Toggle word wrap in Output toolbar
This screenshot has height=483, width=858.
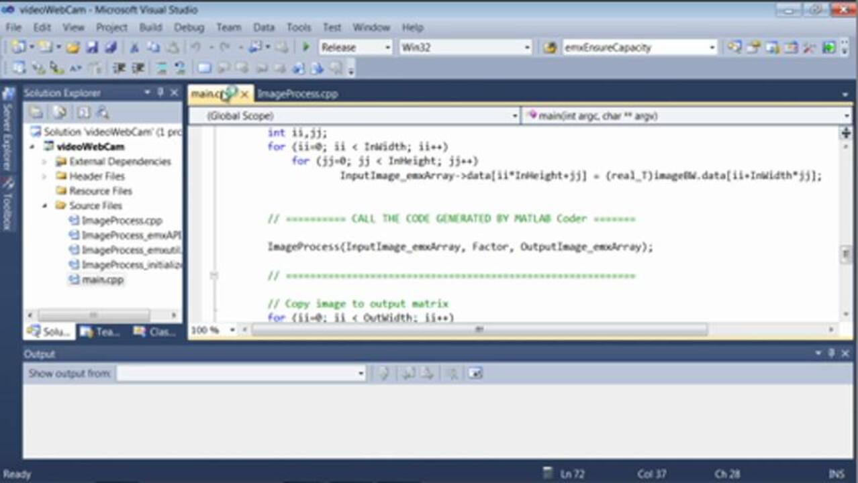(x=475, y=373)
